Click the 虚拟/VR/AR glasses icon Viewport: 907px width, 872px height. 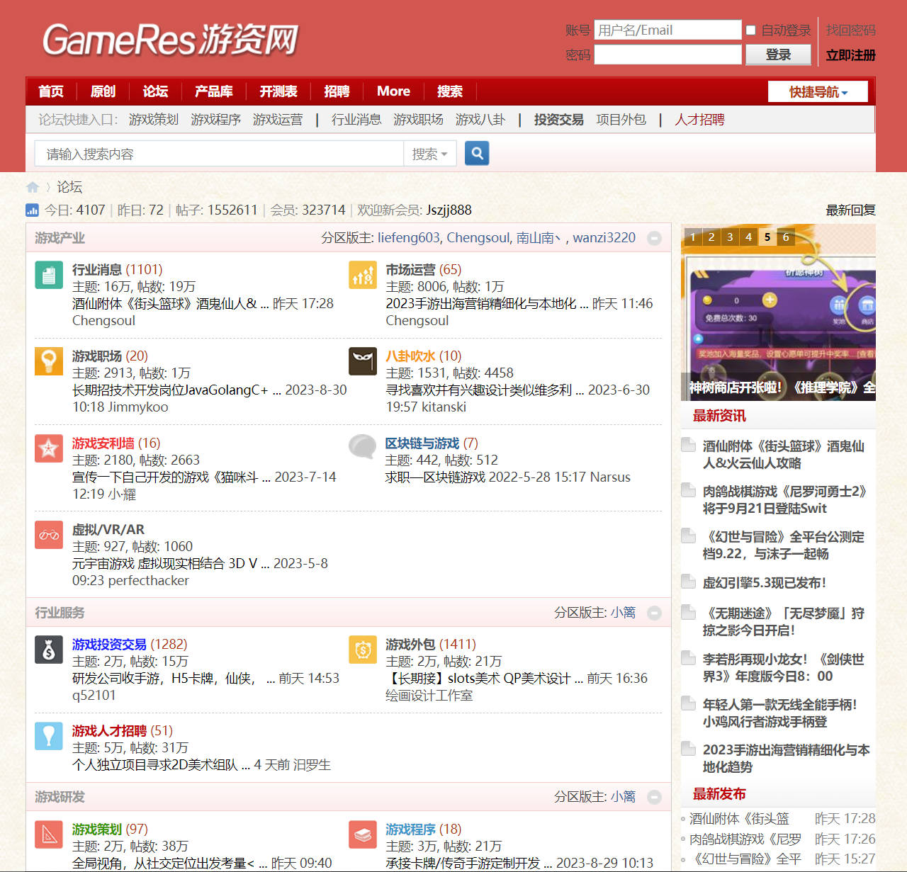click(x=49, y=535)
